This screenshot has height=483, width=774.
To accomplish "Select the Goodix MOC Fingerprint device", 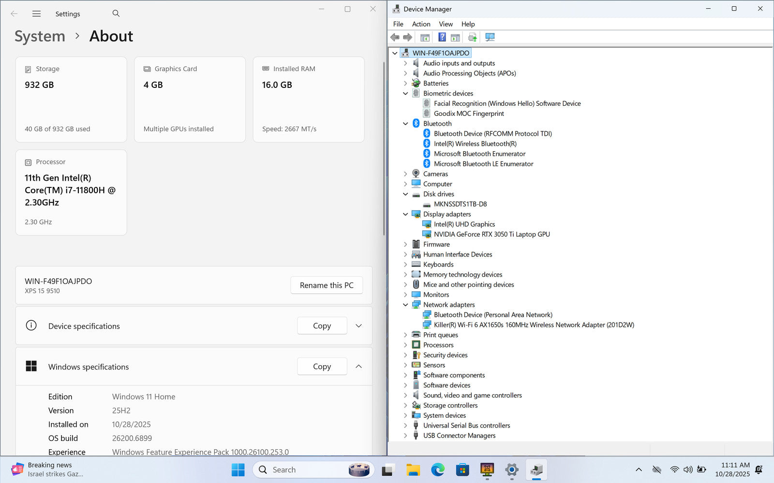I will tap(468, 114).
